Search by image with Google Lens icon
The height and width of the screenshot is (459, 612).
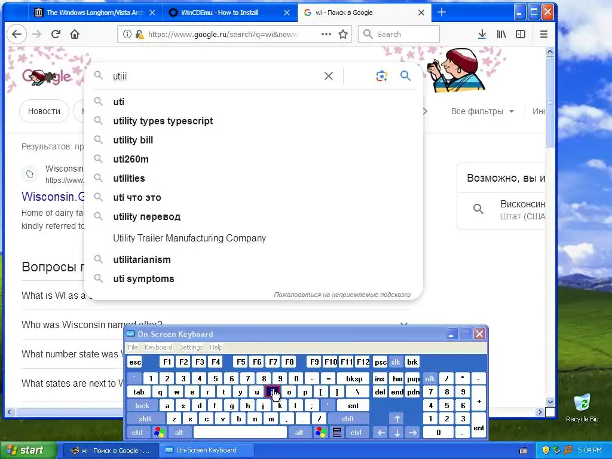tap(381, 76)
